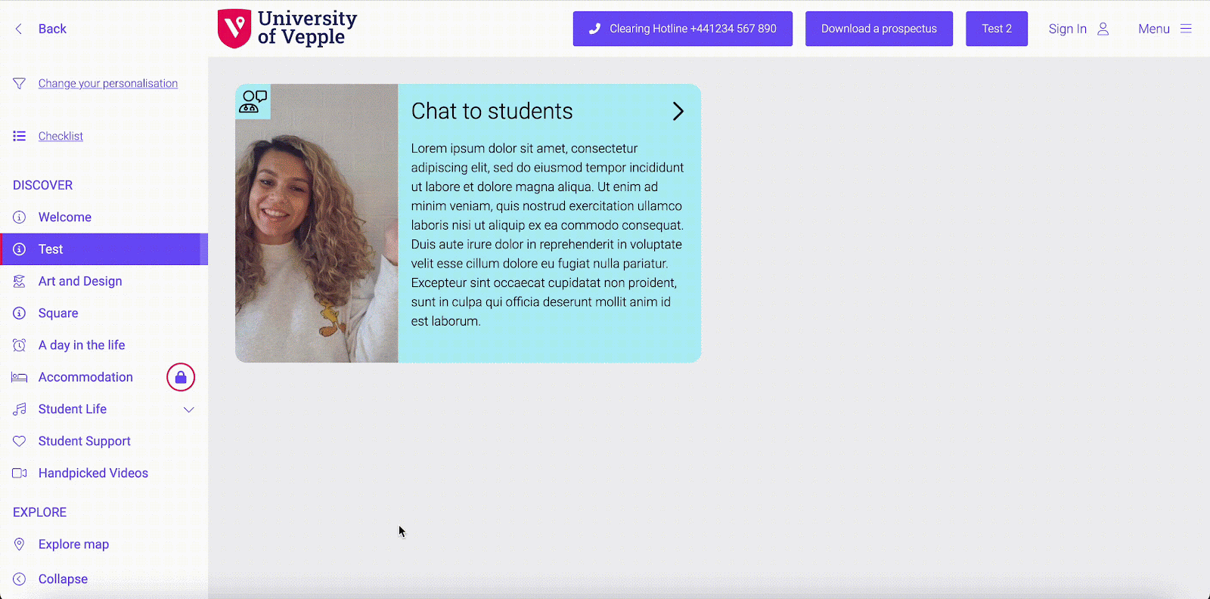
Task: Click the info icon next to Welcome
Action: click(20, 217)
